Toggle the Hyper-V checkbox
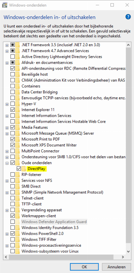Viewport: 134px width, 273px height. (13, 104)
